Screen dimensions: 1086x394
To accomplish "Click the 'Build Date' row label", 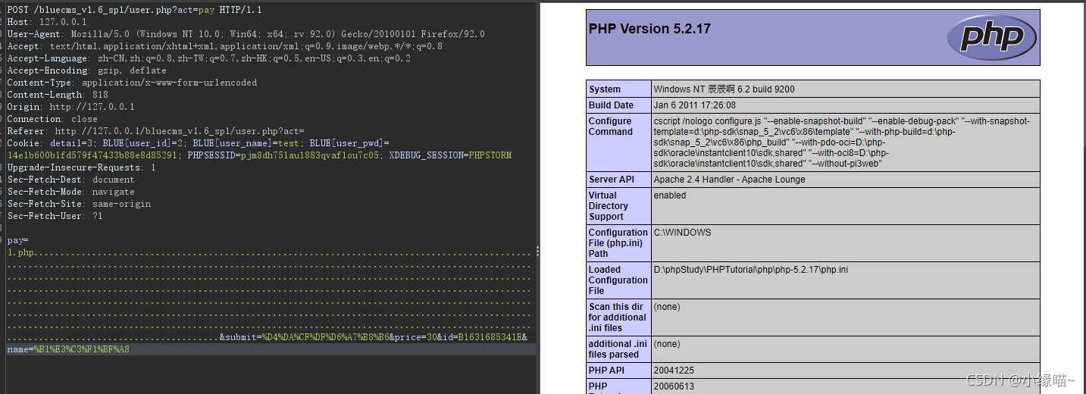I will point(618,105).
